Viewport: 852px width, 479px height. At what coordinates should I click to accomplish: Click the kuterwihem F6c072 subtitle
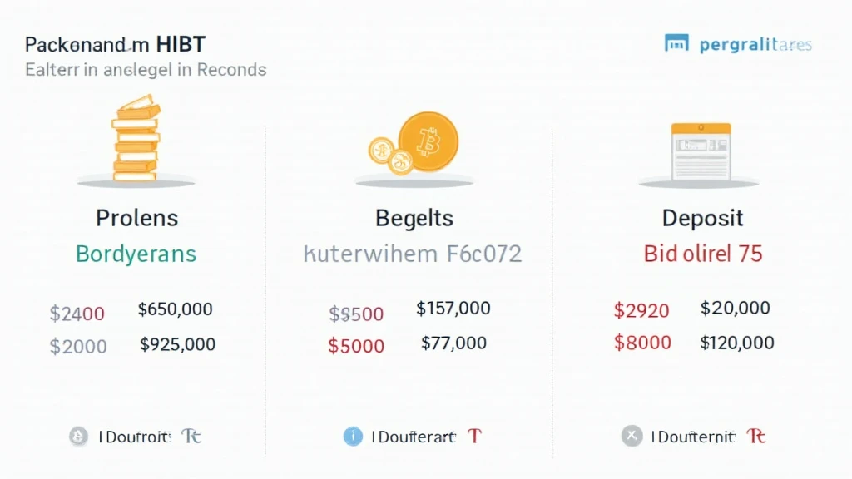(x=413, y=254)
